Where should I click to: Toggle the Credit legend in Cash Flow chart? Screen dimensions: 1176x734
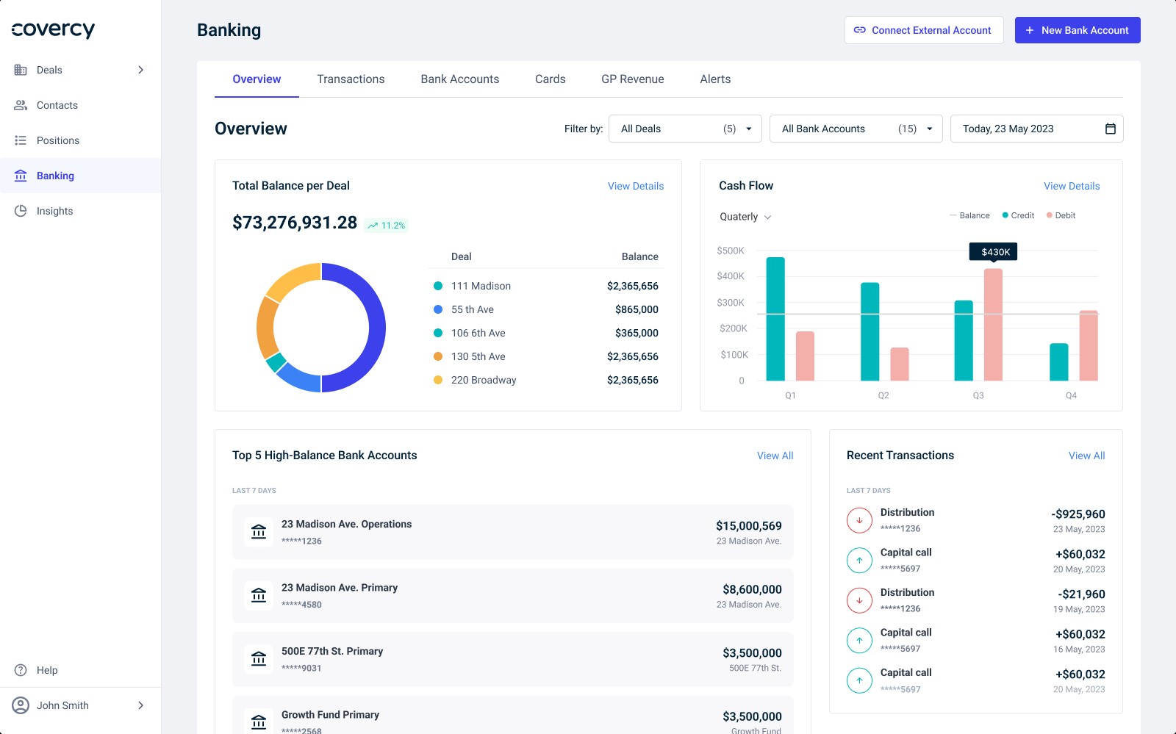(1017, 215)
